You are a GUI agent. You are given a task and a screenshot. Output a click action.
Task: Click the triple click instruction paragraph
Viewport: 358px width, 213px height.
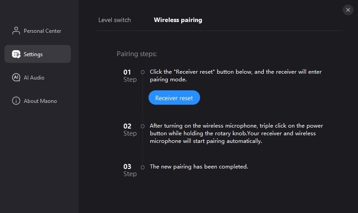click(x=236, y=133)
